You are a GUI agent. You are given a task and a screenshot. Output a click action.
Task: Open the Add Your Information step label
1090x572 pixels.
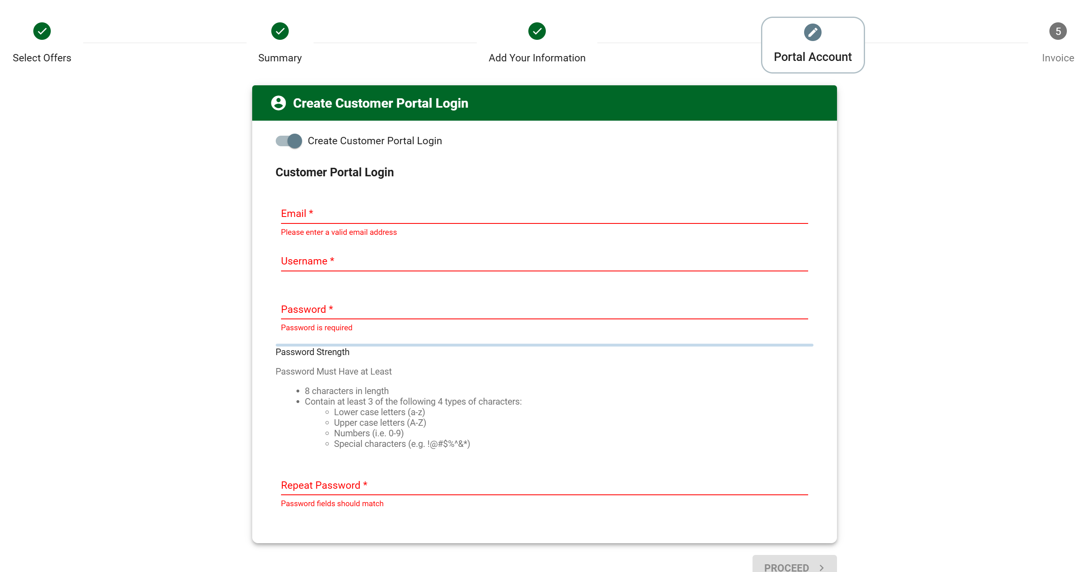tap(536, 58)
